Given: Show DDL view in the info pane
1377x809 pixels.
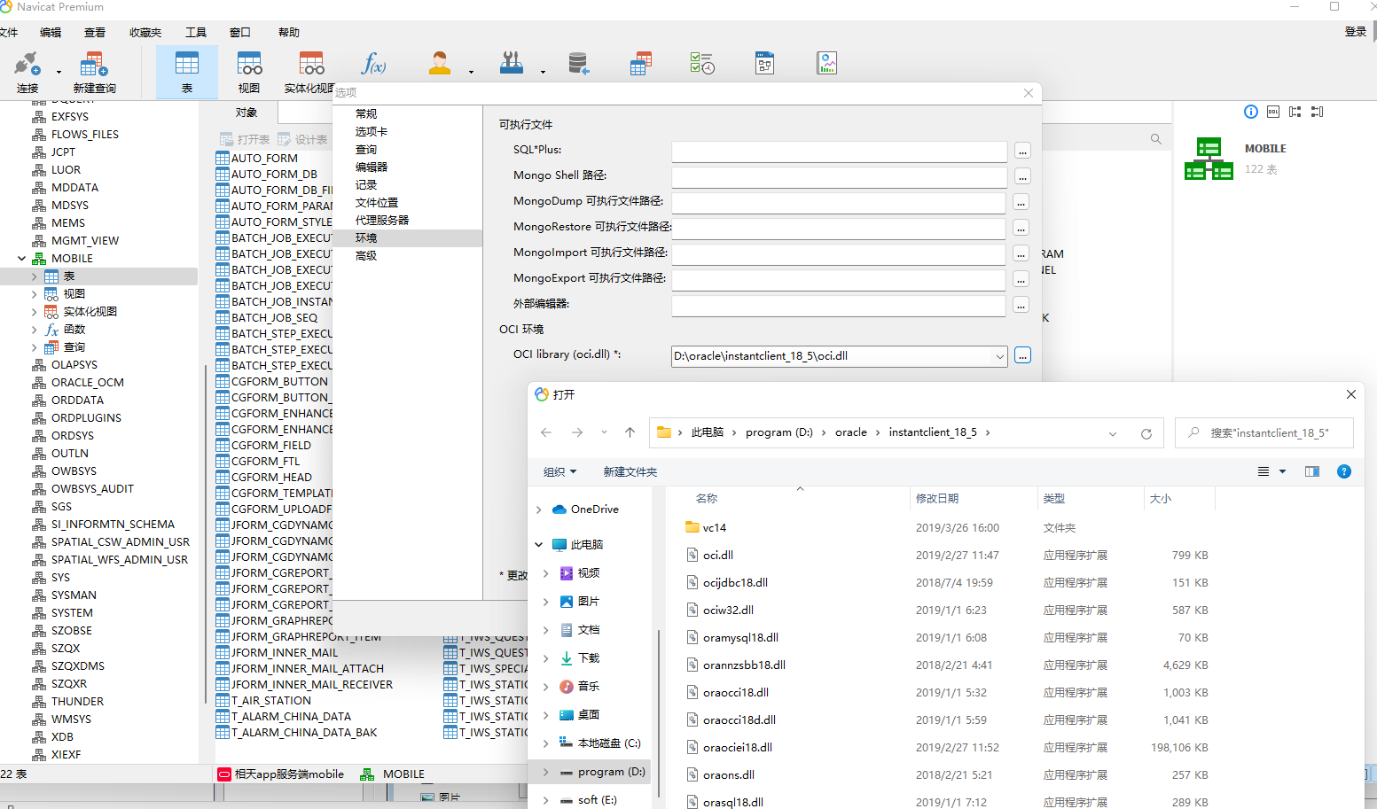Looking at the screenshot, I should [1273, 112].
